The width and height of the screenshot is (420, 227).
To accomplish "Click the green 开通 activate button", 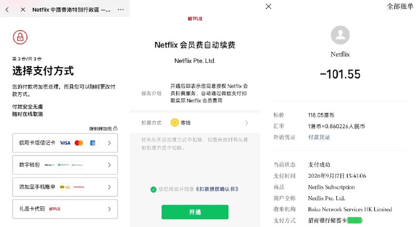I will point(195,212).
